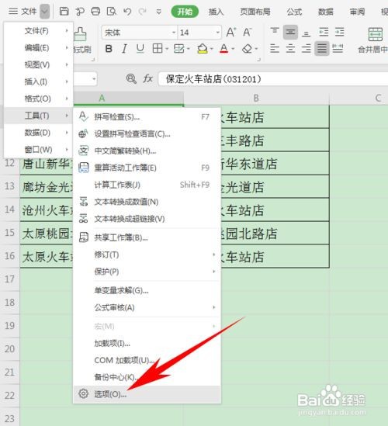Click the eraser clear format icon
388x426 pixels.
click(x=248, y=49)
